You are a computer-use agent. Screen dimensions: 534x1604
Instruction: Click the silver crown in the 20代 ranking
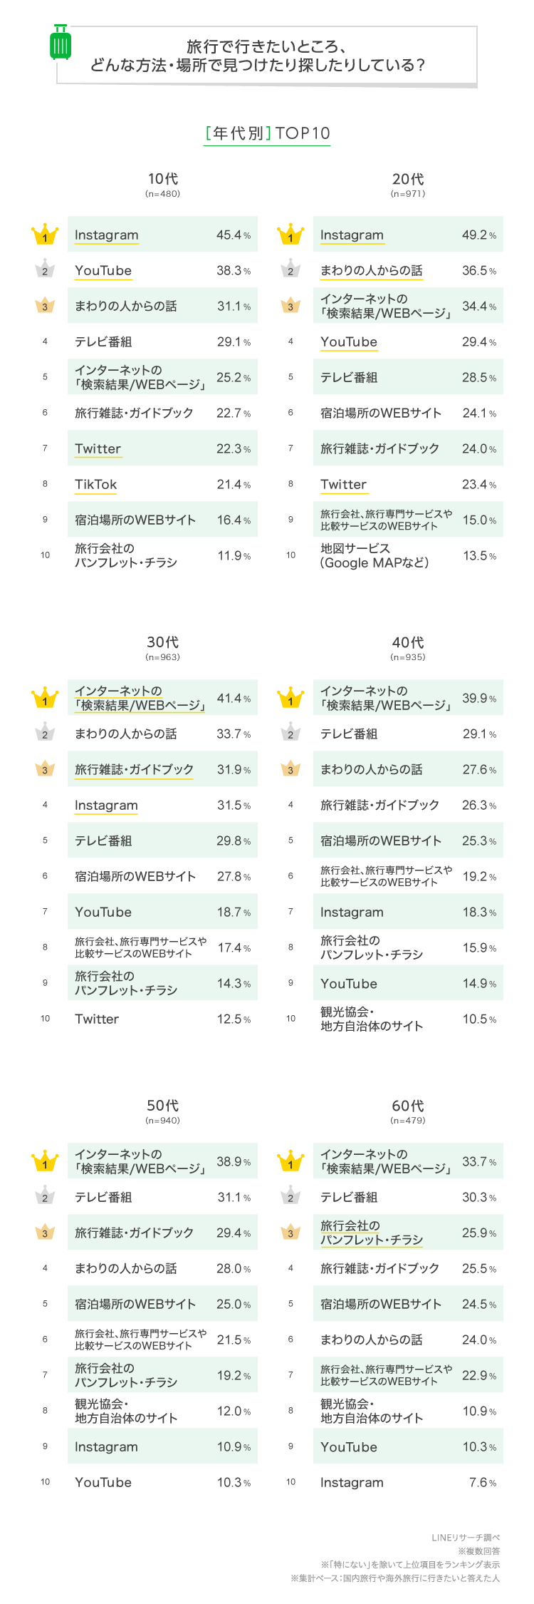[290, 270]
